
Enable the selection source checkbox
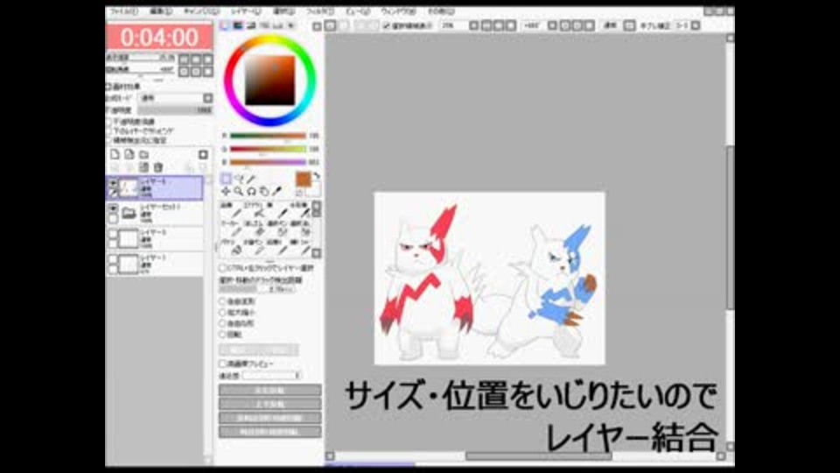tap(109, 140)
